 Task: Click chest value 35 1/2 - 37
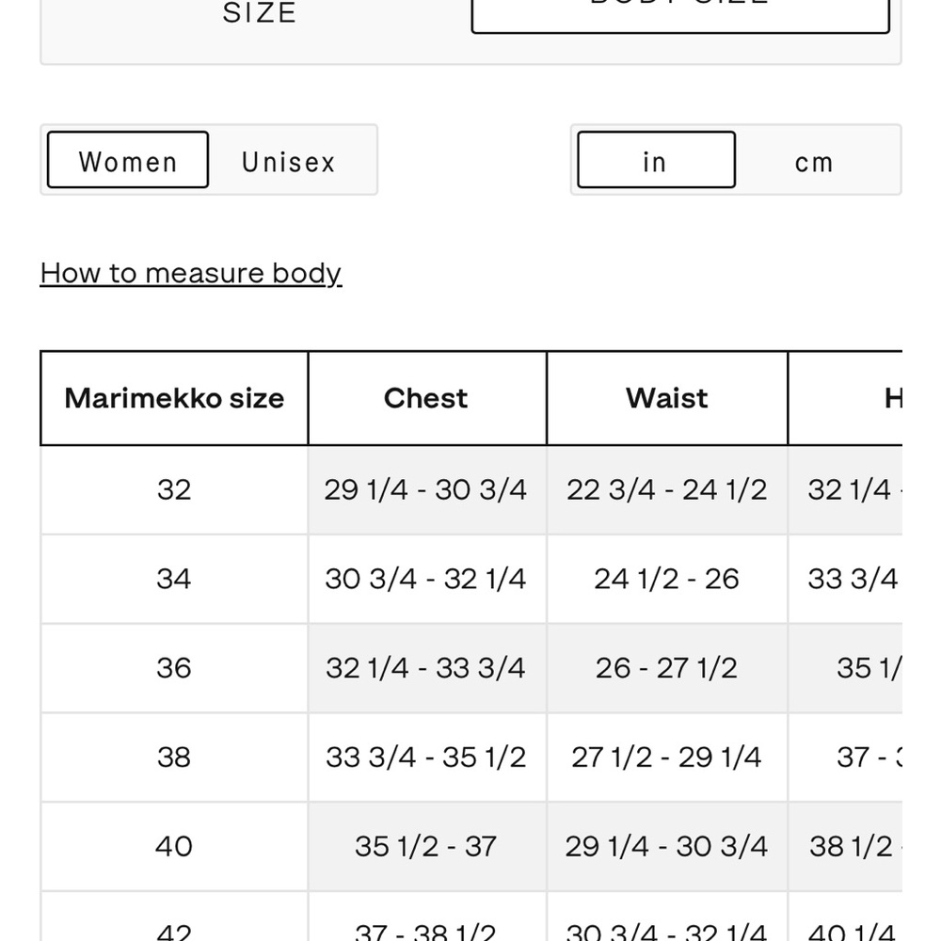click(425, 846)
